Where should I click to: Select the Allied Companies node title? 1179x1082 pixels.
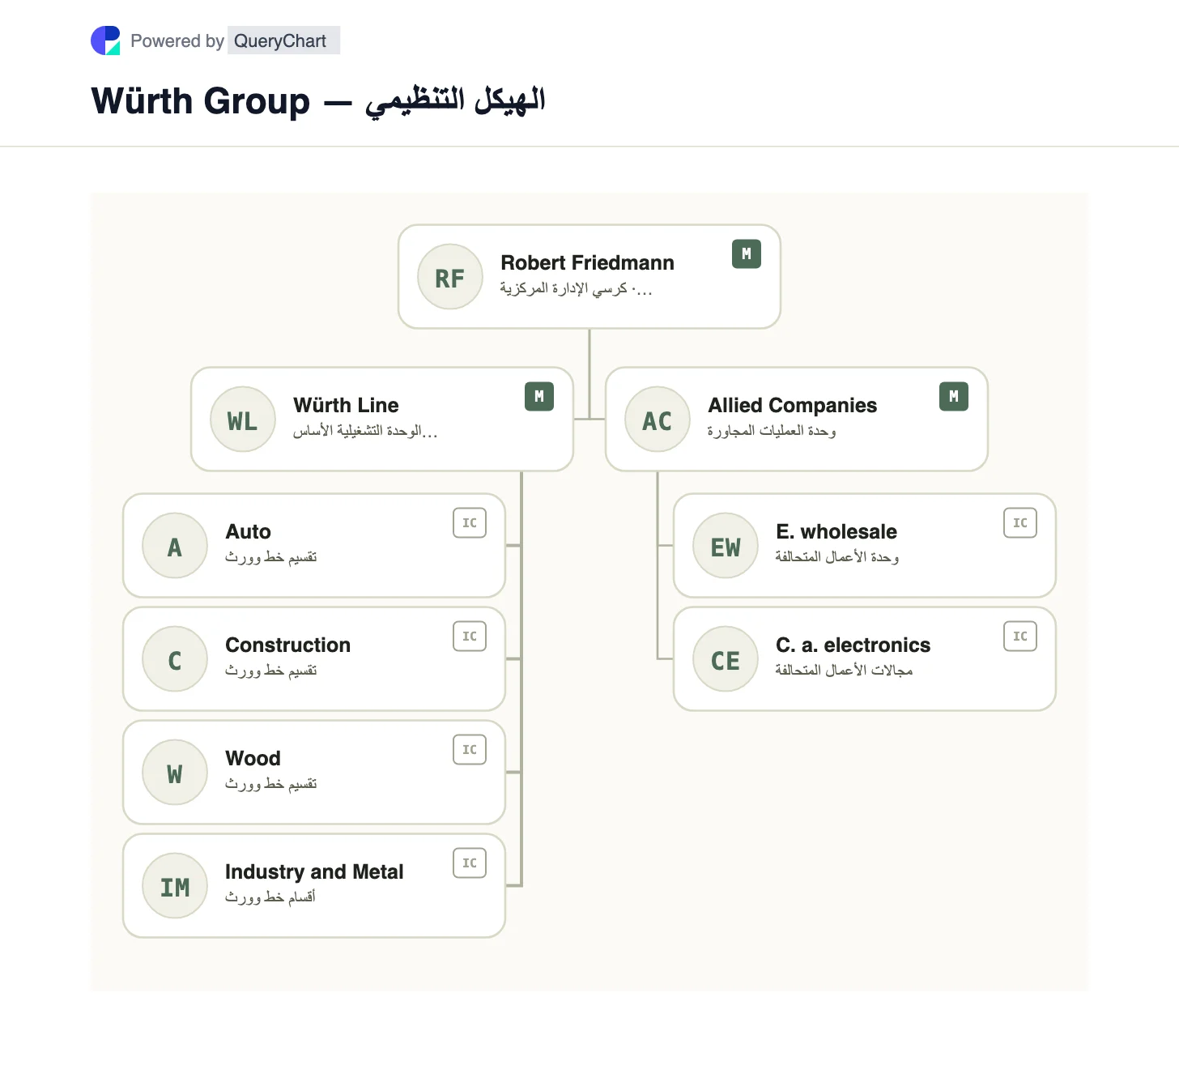tap(792, 405)
